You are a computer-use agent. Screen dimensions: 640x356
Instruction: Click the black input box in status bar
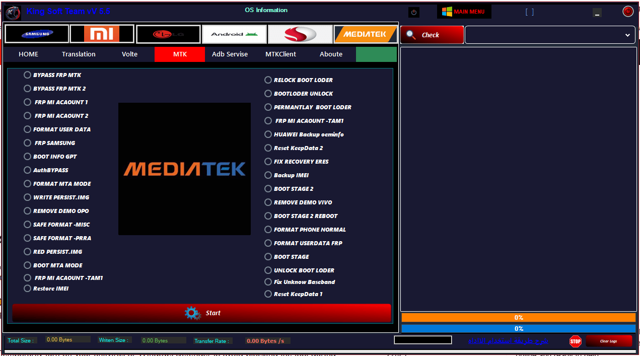point(423,340)
